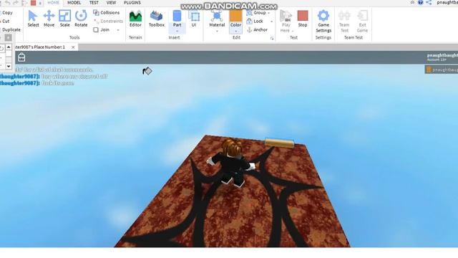The height and width of the screenshot is (258, 458).
Task: Click the left panel scroll down arrow
Action: tap(9, 67)
